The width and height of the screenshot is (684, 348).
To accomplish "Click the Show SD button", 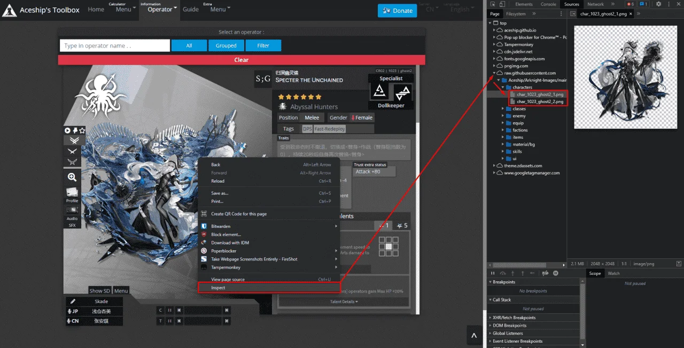I will tap(100, 291).
